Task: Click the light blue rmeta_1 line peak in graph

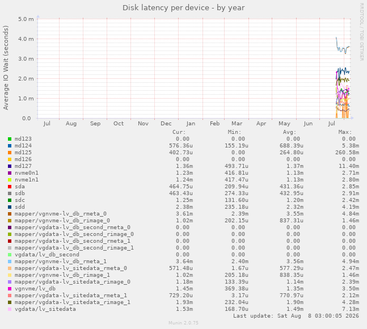Action: (336, 37)
